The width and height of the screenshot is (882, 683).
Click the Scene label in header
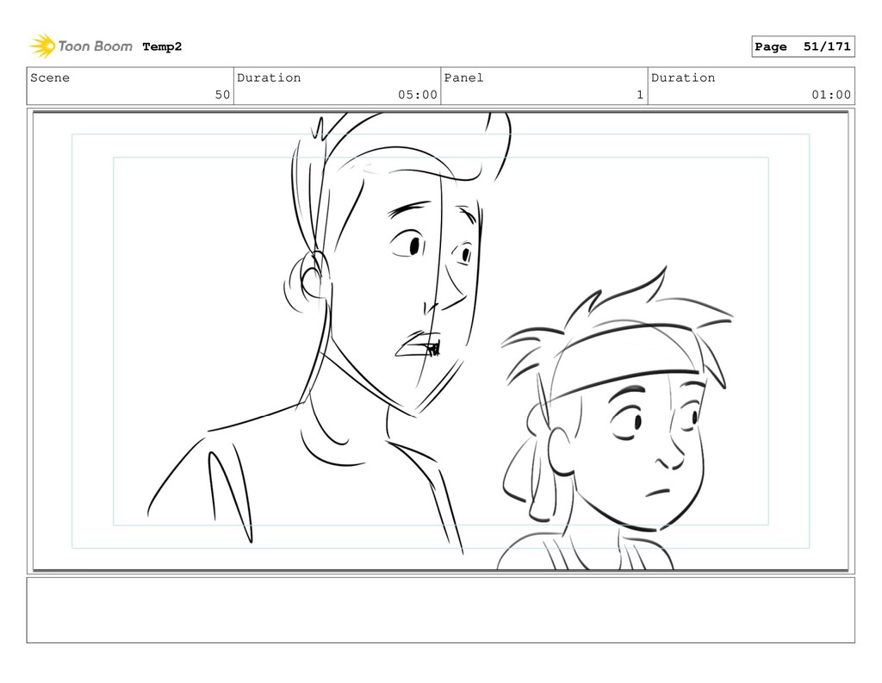click(50, 78)
